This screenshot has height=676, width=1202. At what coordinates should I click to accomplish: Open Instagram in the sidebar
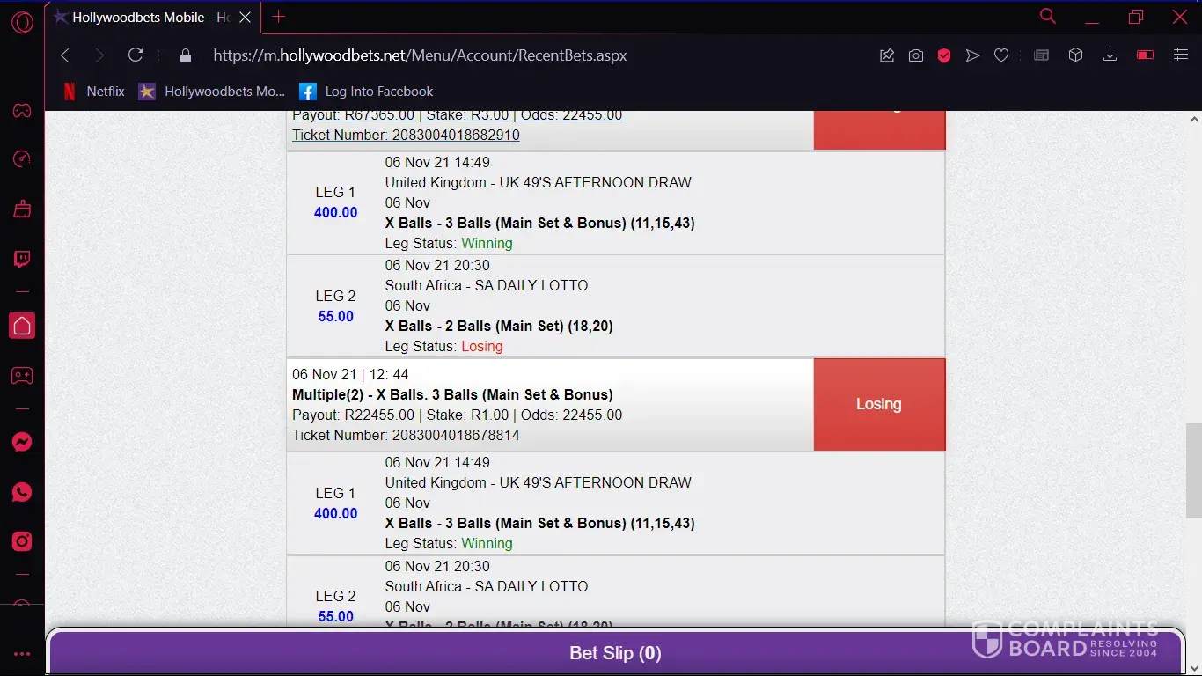tap(22, 541)
